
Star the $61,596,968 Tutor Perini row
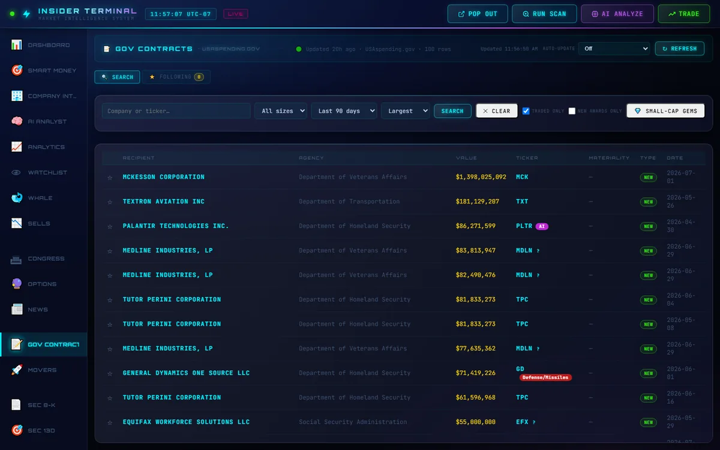[x=110, y=398]
